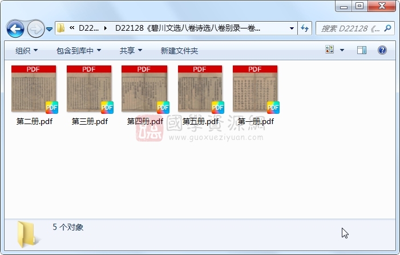Click the greyed Forward arrow button
400x255 pixels.
click(36, 29)
